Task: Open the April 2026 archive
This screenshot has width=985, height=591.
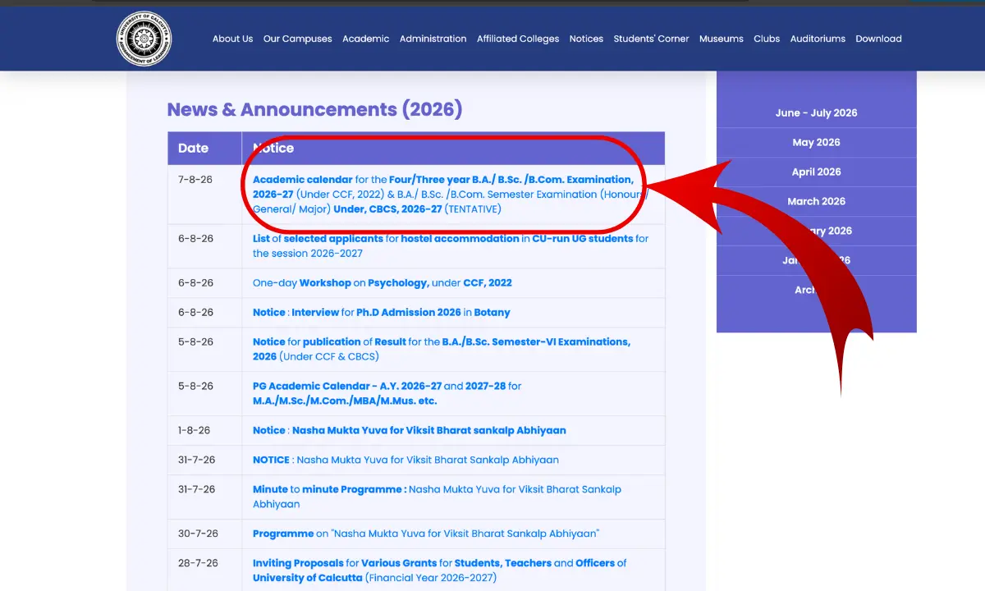Action: point(816,172)
